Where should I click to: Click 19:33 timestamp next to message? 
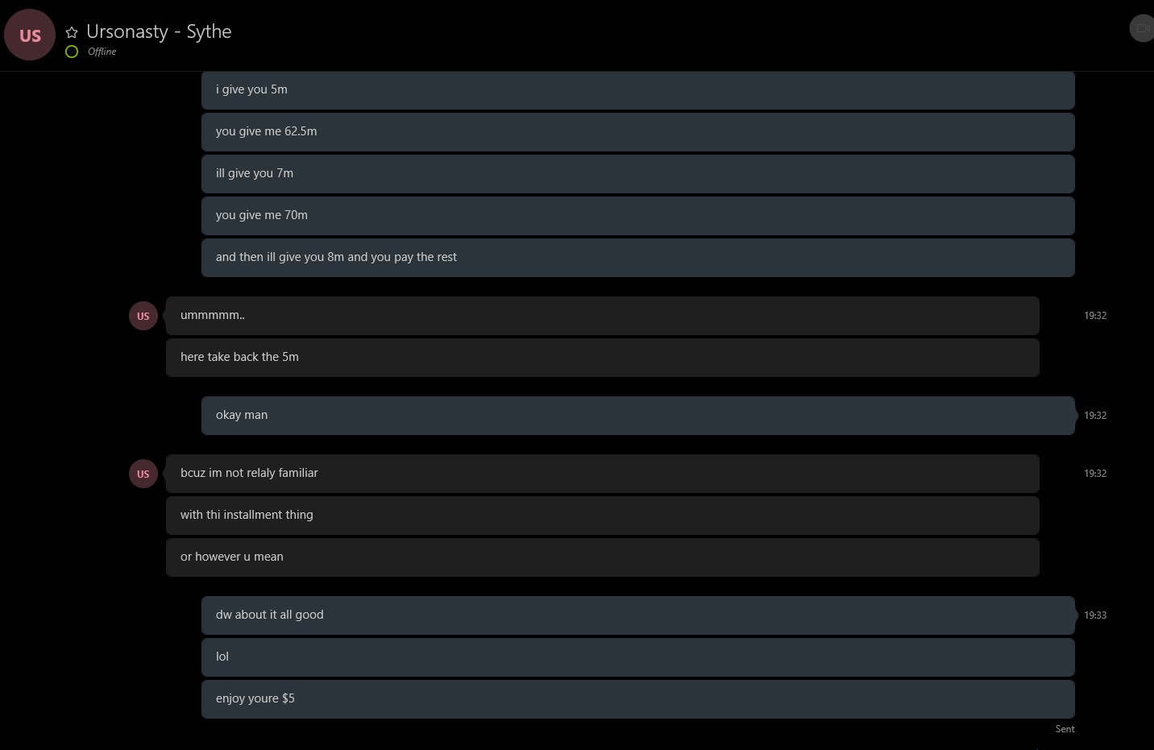(1094, 615)
